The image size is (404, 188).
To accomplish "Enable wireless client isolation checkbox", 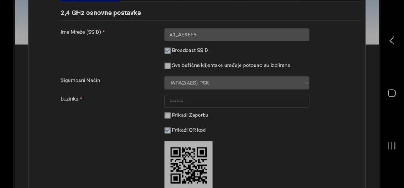I will pos(167,65).
